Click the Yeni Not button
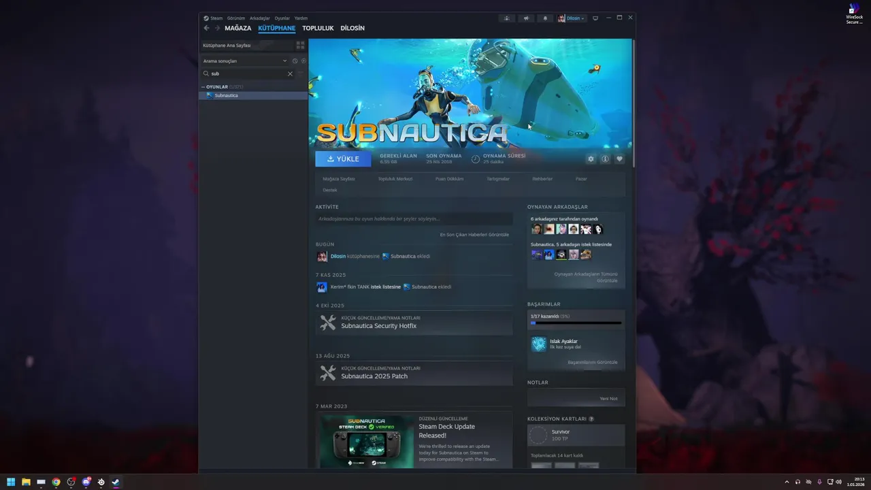The image size is (871, 490). tap(608, 398)
